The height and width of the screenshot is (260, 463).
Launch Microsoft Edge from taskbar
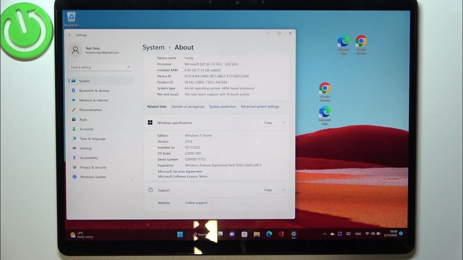269,234
